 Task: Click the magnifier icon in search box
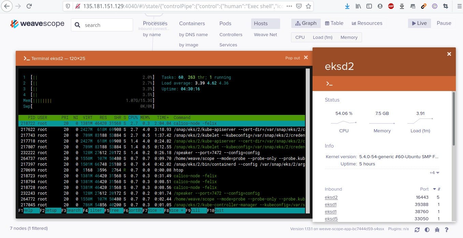(x=77, y=25)
